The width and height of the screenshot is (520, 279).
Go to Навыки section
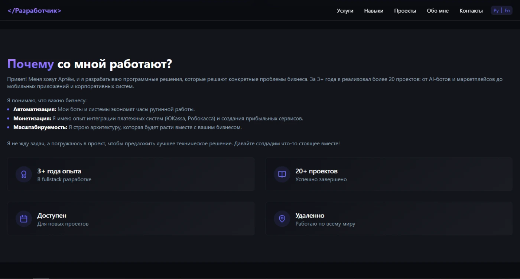tap(374, 11)
